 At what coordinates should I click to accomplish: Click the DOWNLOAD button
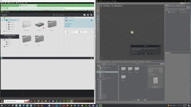point(71,32)
